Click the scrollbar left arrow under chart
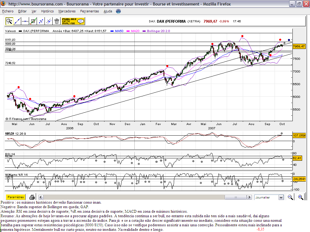Screen dimensions: 310x232 [41, 197]
